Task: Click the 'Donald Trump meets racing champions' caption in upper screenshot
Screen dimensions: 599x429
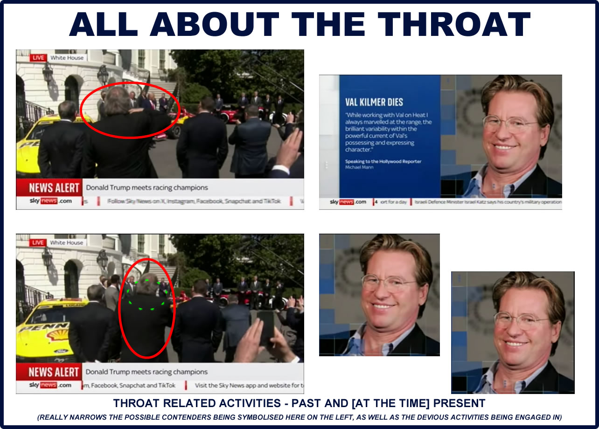Action: (147, 188)
